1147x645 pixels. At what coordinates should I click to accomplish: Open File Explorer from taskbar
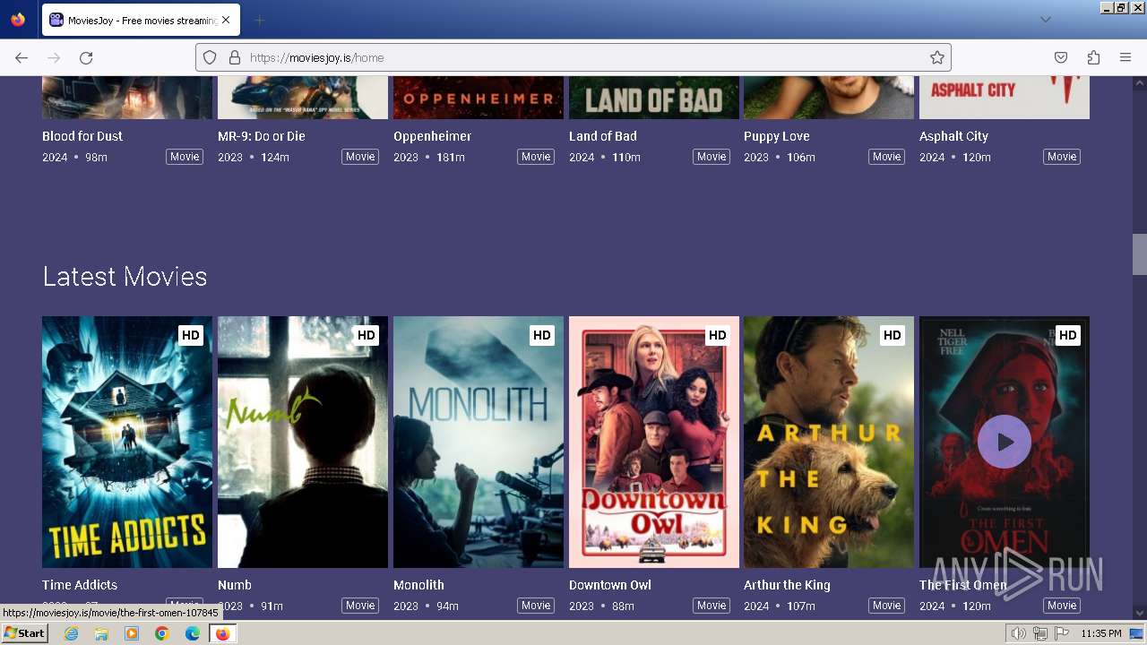pyautogui.click(x=101, y=633)
